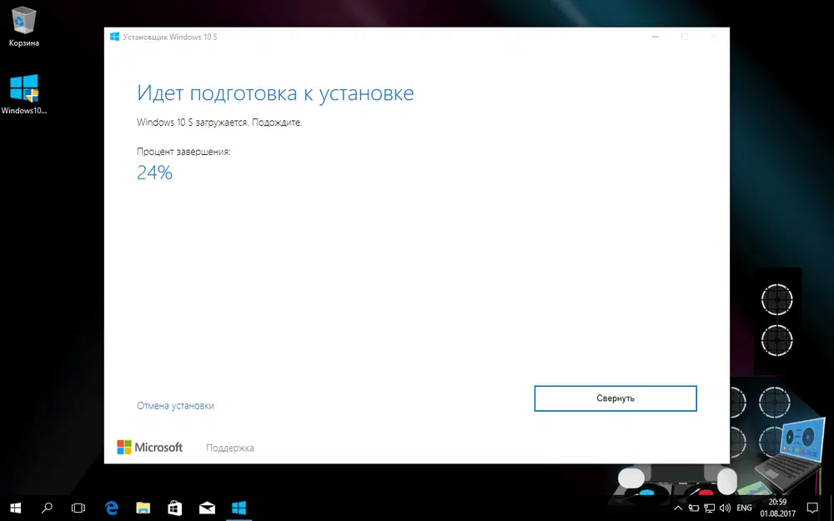The image size is (834, 521).
Task: Open taskbar search magnifier
Action: point(47,508)
